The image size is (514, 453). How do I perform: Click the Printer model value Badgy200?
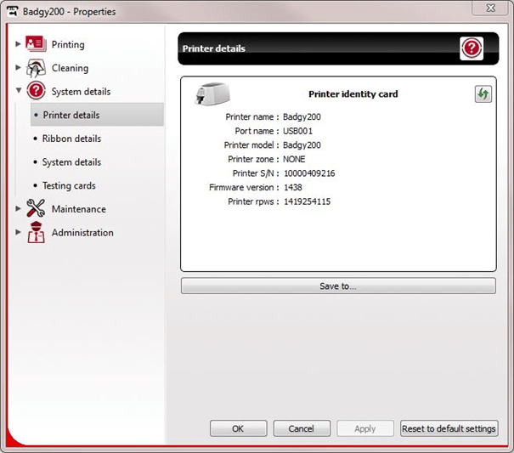coord(302,145)
